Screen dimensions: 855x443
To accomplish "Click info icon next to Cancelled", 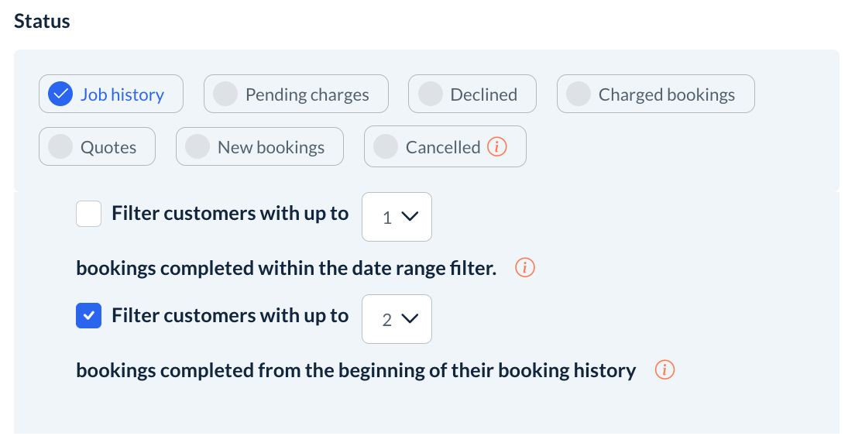I will [497, 146].
